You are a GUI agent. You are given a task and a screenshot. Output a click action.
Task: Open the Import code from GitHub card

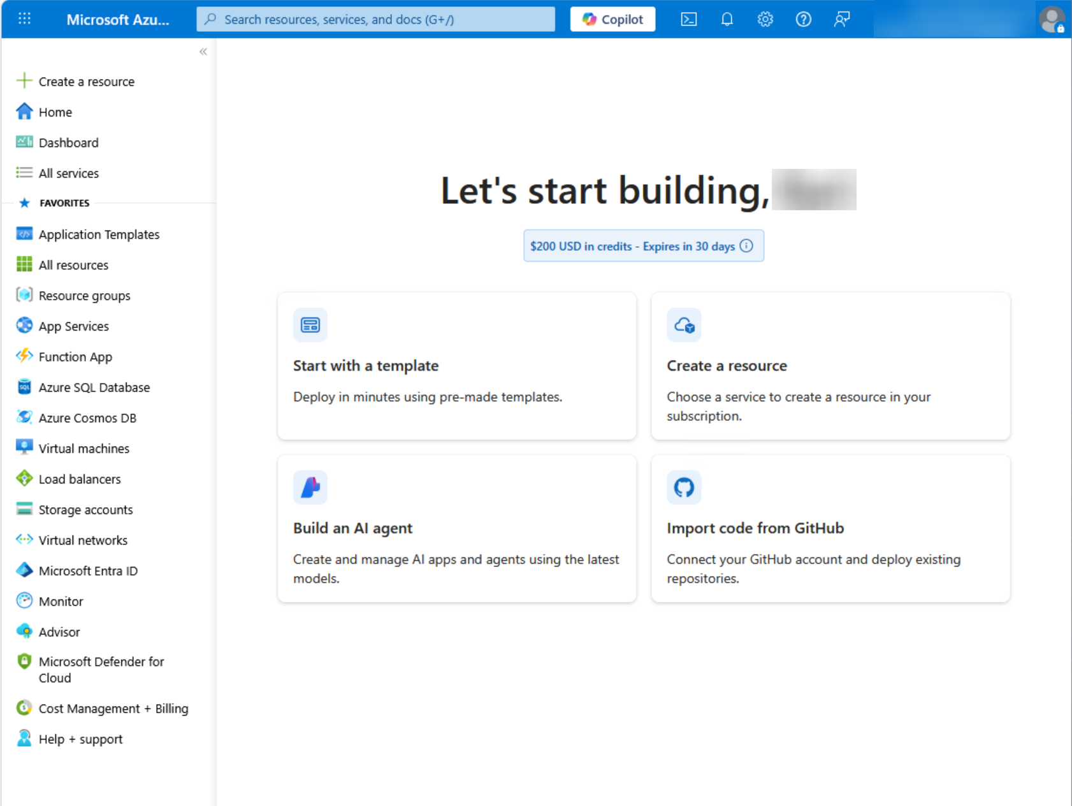point(830,528)
